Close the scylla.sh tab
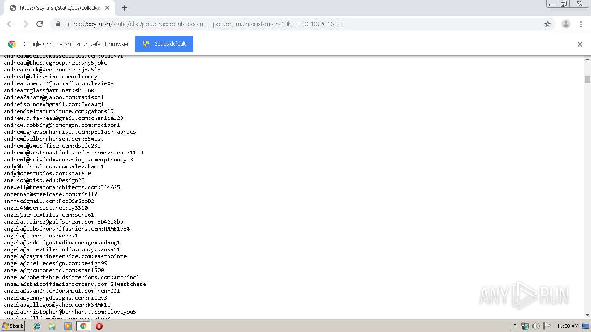This screenshot has width=591, height=332. pos(108,8)
